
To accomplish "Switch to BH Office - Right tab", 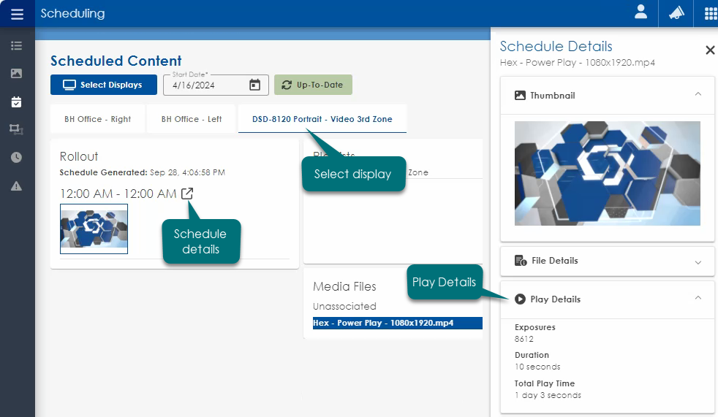I will pos(98,119).
